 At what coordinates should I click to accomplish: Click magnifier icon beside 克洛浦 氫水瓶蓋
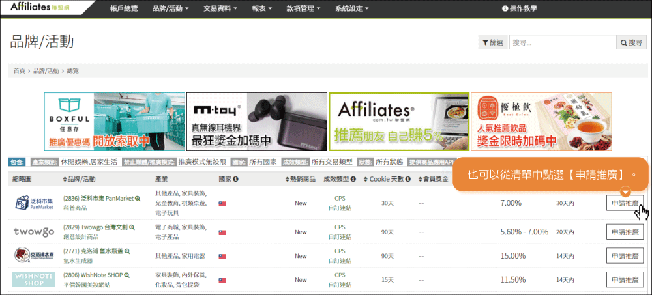128,251
